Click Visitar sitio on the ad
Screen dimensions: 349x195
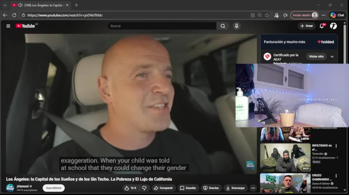(316, 57)
